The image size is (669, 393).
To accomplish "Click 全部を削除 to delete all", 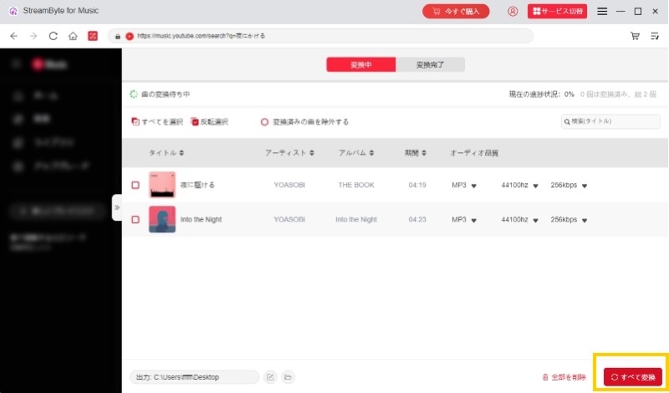I will click(x=564, y=377).
